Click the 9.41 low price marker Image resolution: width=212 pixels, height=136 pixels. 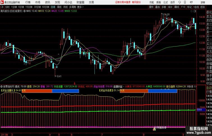[x=59, y=76]
